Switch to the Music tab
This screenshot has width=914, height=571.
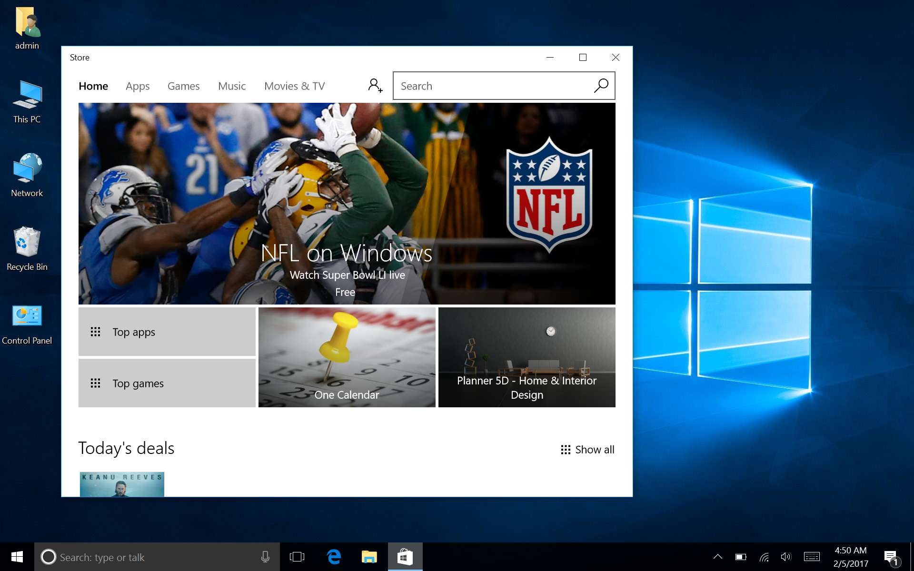(x=232, y=86)
